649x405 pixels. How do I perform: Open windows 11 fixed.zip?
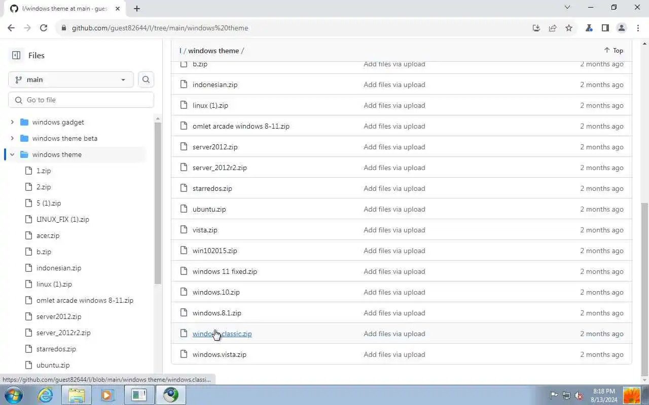225,271
